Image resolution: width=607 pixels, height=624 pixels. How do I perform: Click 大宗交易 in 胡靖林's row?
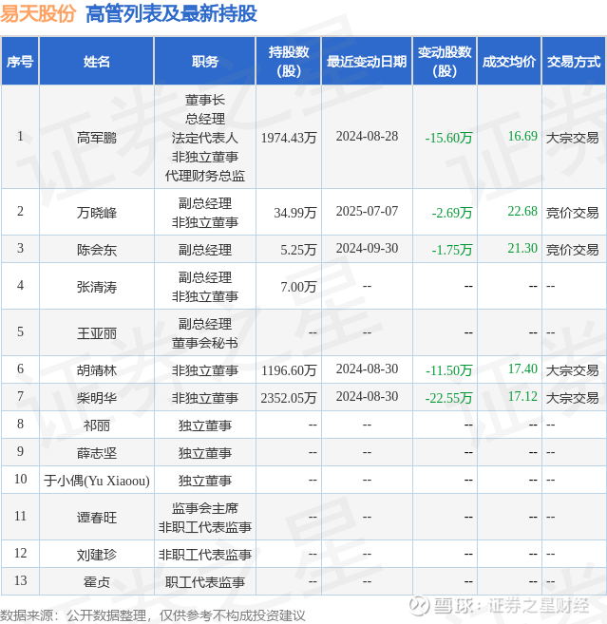[x=573, y=370]
